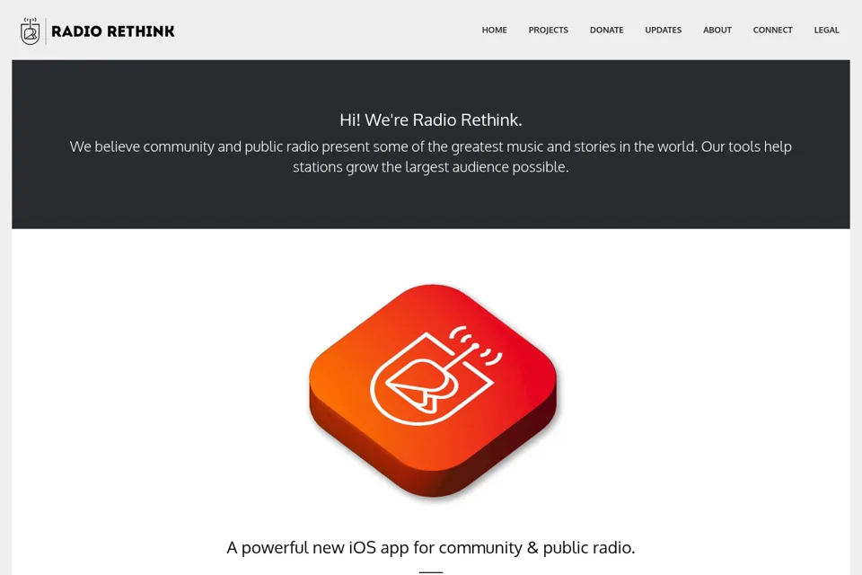Image resolution: width=862 pixels, height=575 pixels.
Task: Open the HOME menu item
Action: coord(494,31)
